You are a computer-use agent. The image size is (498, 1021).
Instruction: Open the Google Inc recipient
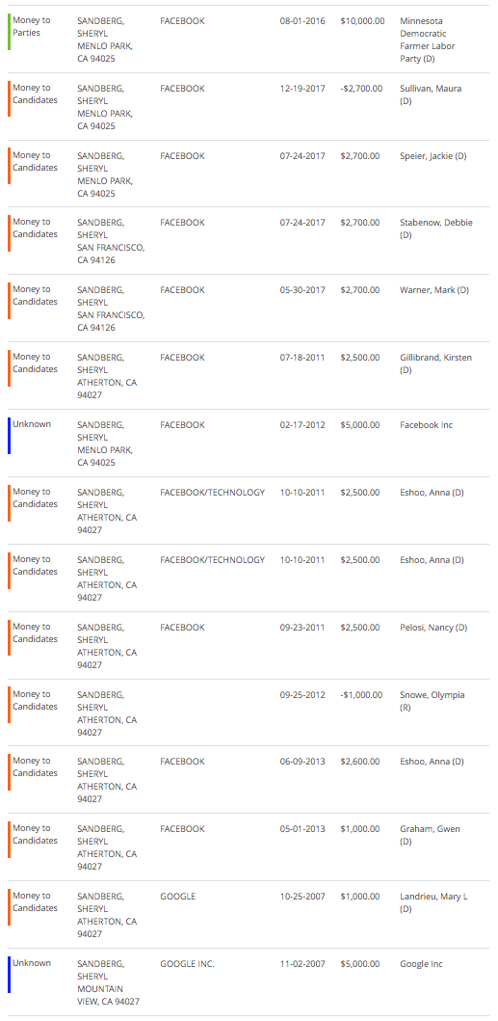(x=421, y=964)
